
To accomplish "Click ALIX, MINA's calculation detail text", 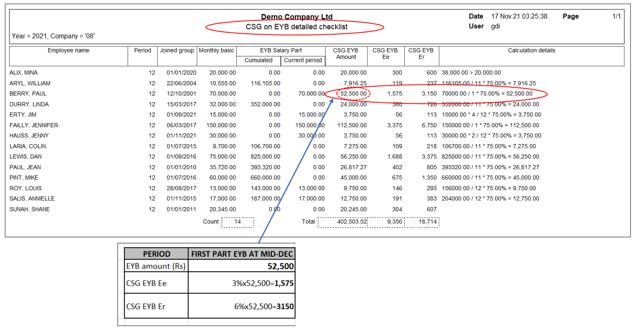I will click(x=471, y=73).
